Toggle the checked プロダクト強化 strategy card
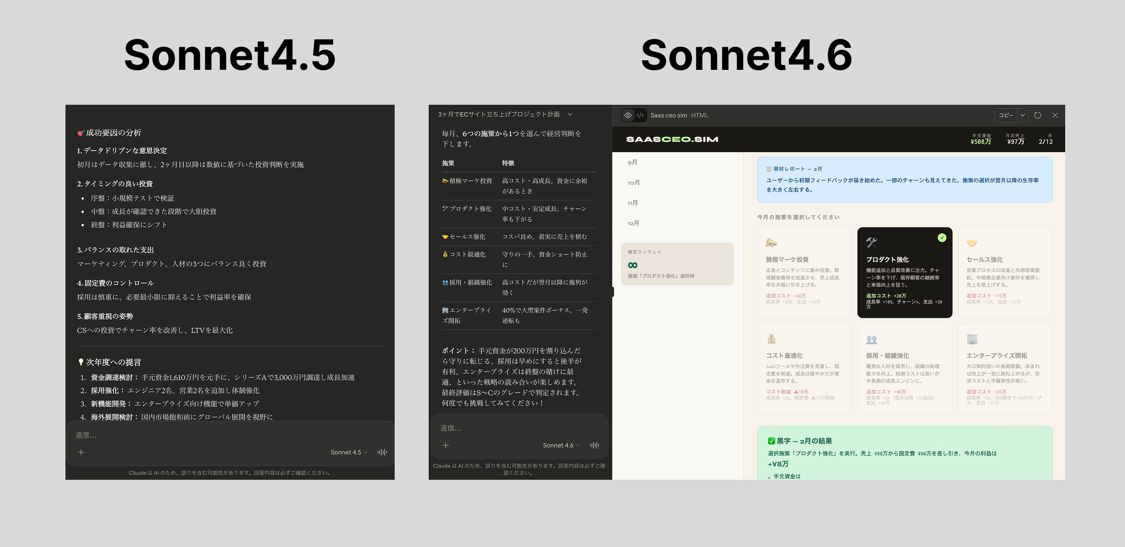 (x=905, y=272)
